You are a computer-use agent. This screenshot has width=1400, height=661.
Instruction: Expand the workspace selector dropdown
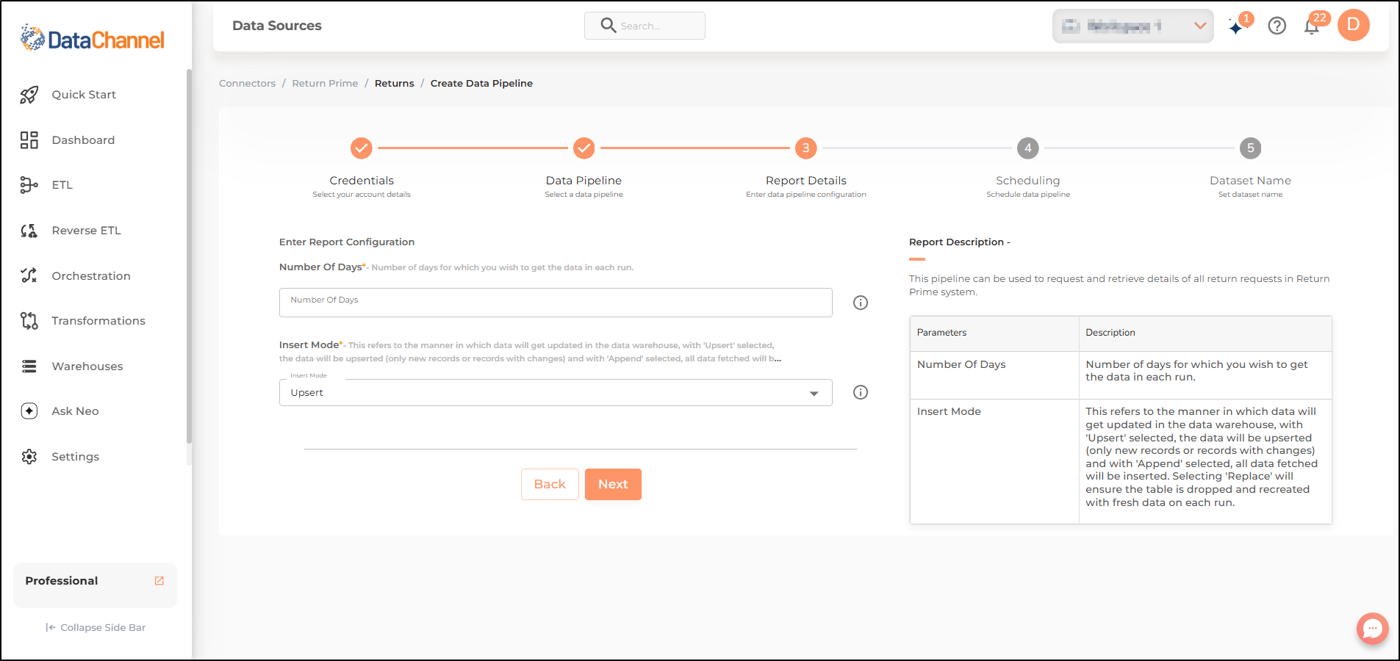(x=1132, y=26)
